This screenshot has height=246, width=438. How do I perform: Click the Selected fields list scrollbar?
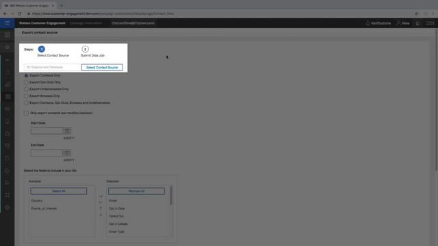point(171,195)
